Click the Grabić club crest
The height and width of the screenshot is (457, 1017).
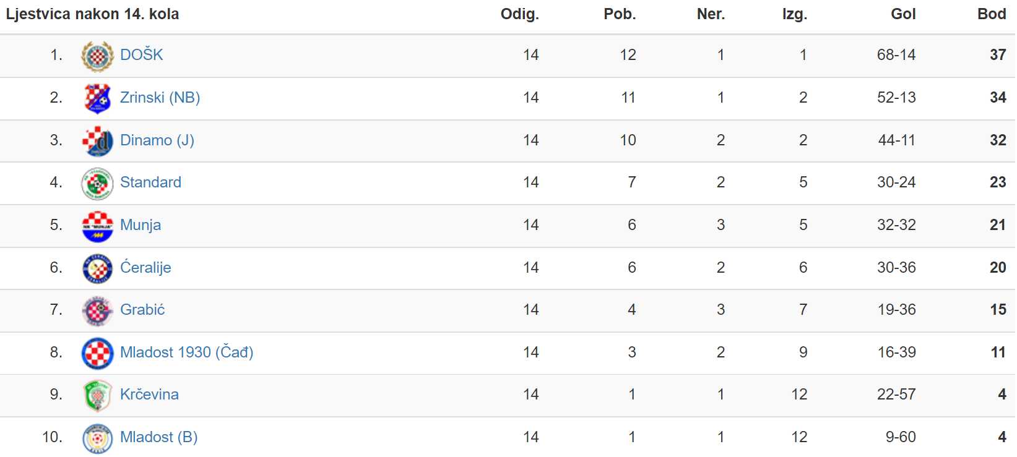click(98, 311)
